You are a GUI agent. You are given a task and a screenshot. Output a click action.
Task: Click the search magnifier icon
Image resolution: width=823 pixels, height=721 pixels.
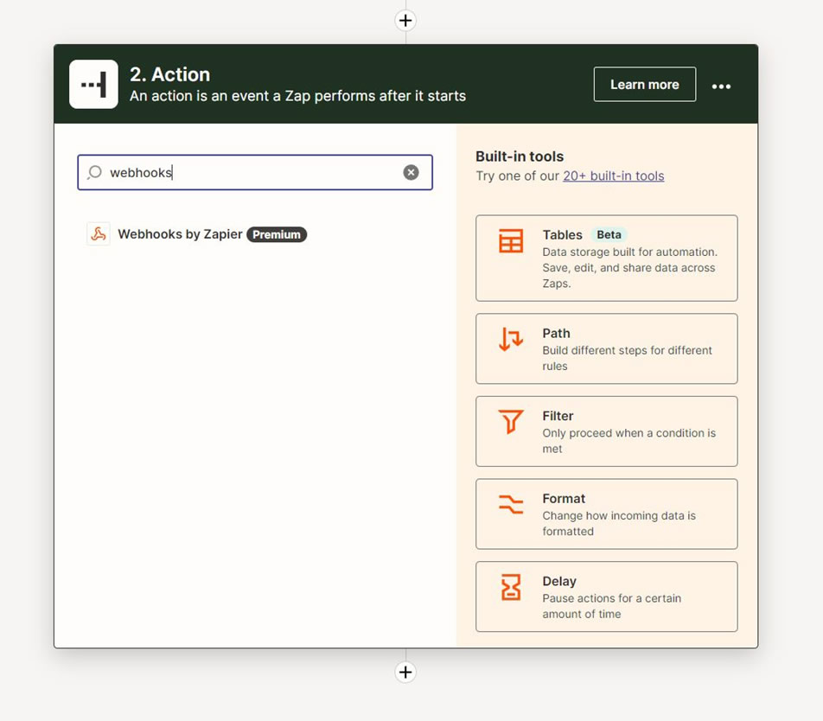tap(94, 172)
